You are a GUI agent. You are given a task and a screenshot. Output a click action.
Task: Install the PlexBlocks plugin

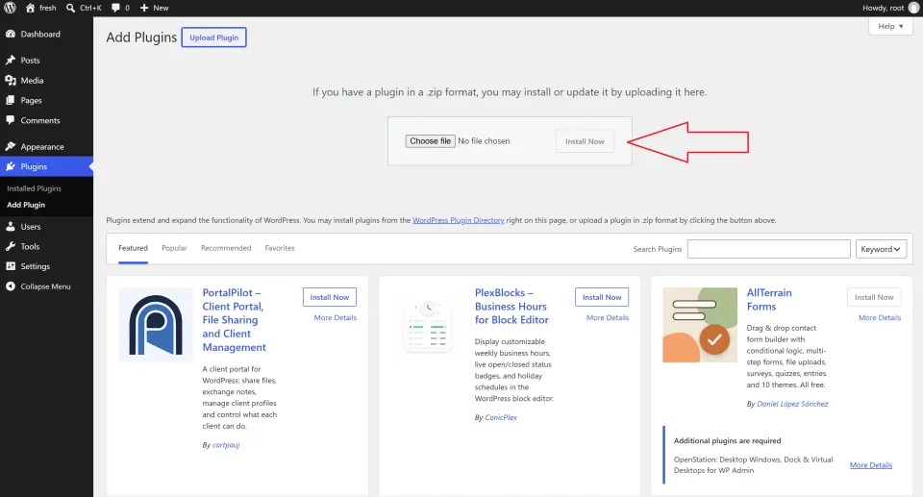pos(602,297)
